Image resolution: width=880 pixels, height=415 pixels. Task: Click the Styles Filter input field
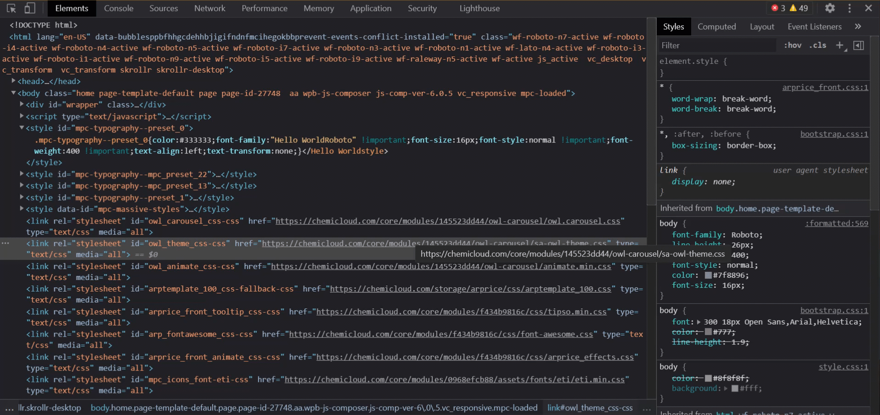pos(716,45)
